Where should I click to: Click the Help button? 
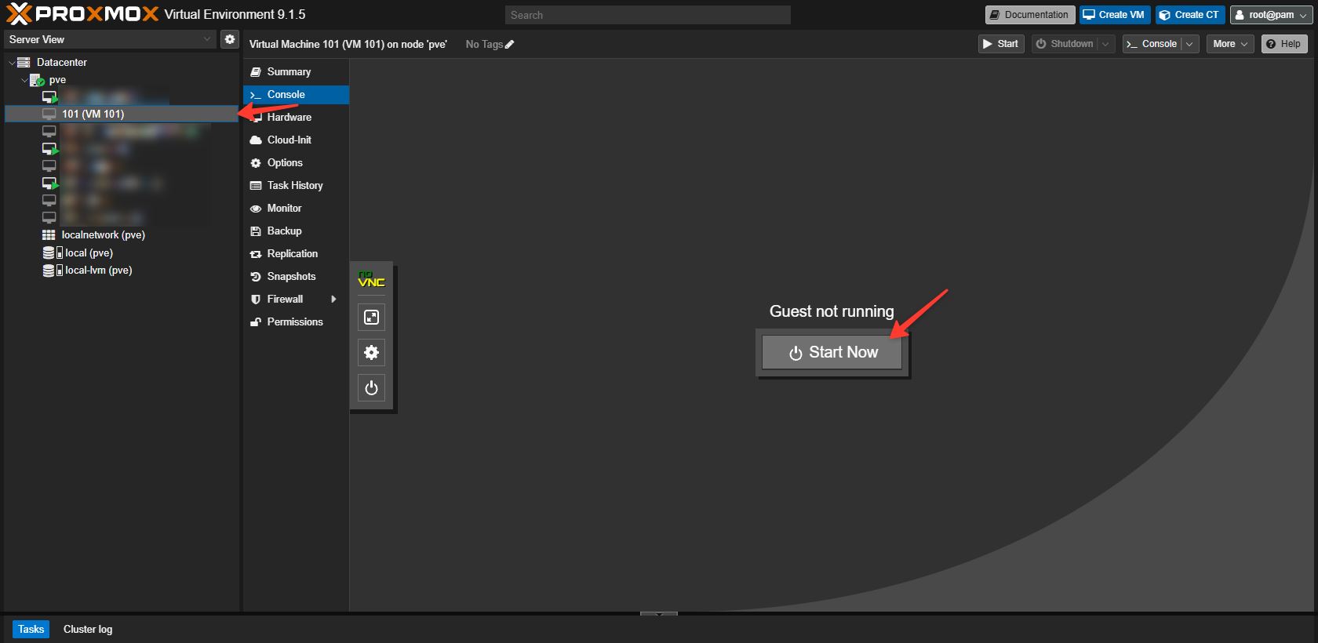pyautogui.click(x=1284, y=44)
